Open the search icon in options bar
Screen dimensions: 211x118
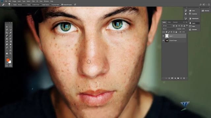[200, 5]
